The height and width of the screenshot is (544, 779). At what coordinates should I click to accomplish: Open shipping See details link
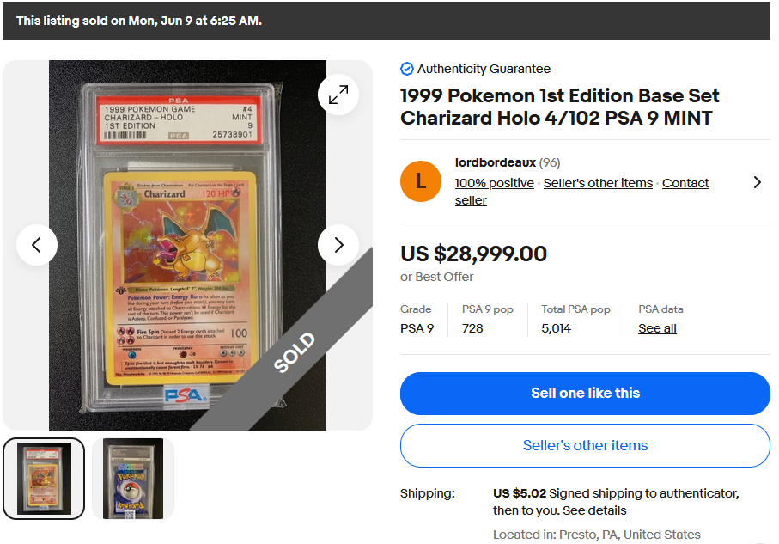[594, 510]
